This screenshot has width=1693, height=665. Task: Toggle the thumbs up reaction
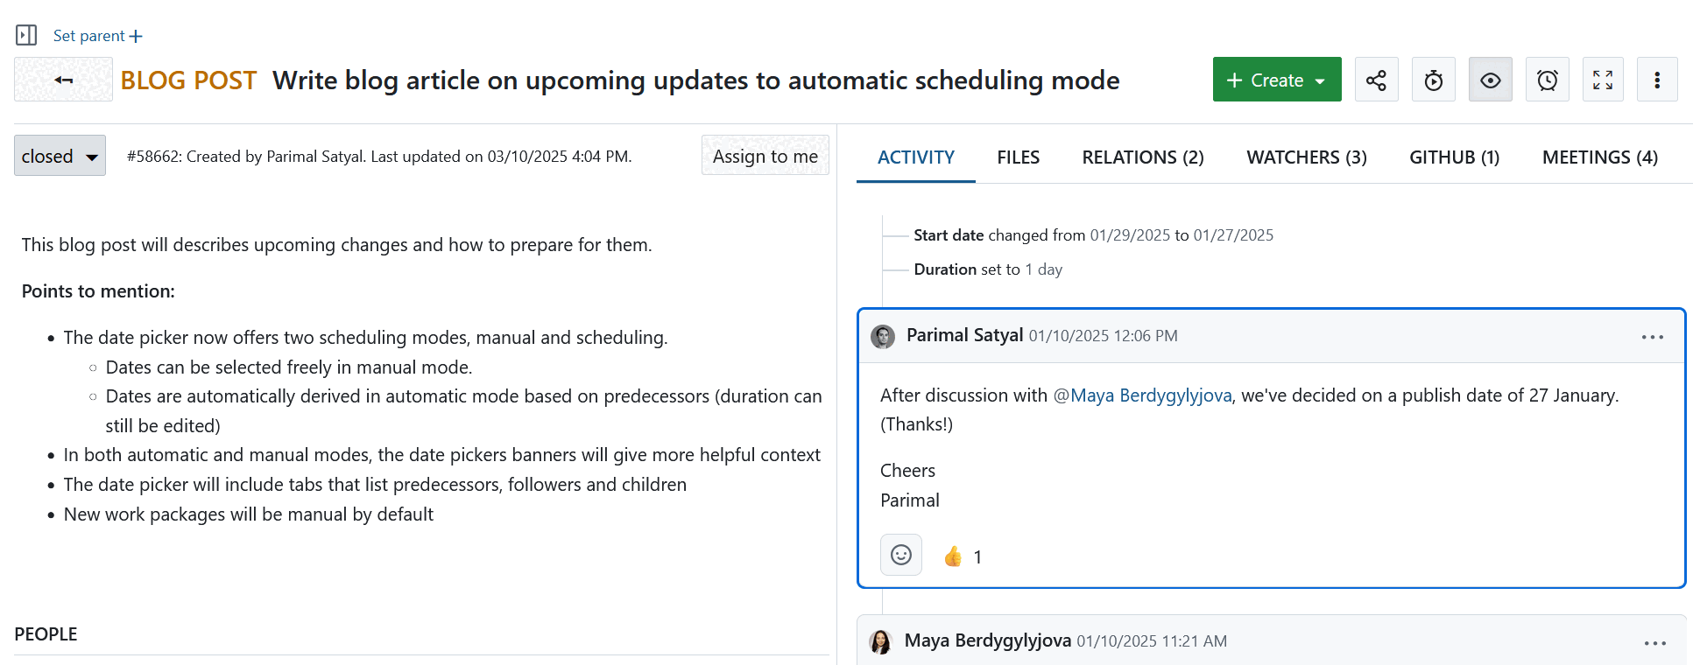point(963,556)
